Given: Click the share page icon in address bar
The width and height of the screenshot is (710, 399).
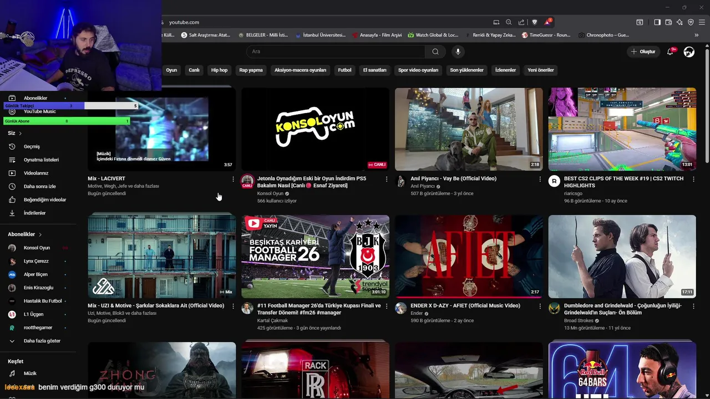Looking at the screenshot, I should coord(521,22).
